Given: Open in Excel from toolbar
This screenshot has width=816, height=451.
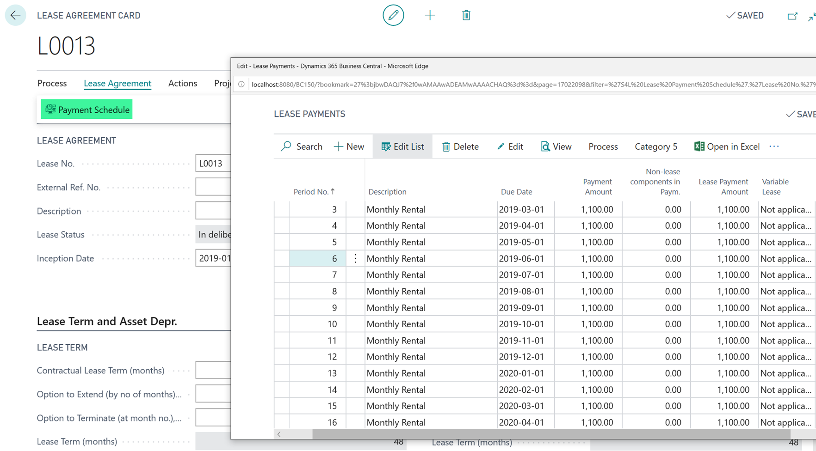Looking at the screenshot, I should pyautogui.click(x=727, y=146).
